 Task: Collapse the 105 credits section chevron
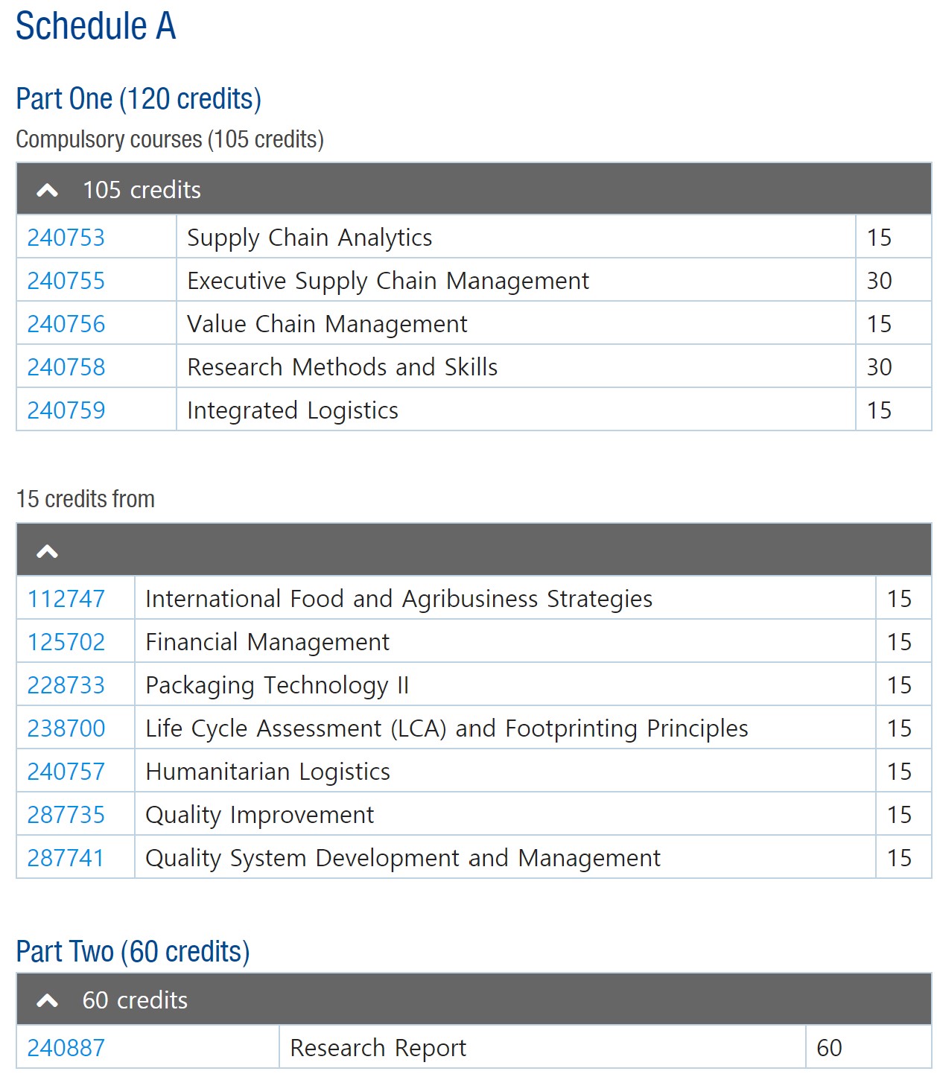click(x=47, y=191)
